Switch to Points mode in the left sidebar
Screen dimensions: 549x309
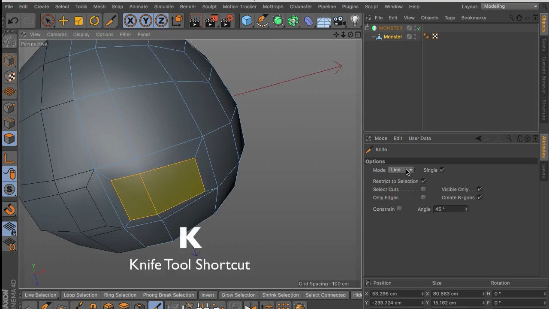click(9, 108)
